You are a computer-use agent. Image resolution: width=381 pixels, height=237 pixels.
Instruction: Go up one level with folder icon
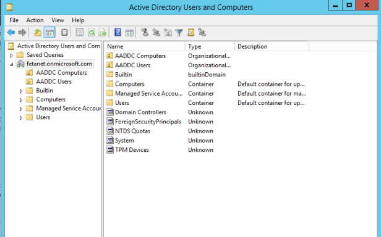point(37,32)
